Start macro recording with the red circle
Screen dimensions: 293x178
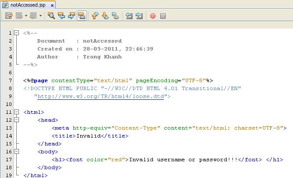[x=153, y=16]
